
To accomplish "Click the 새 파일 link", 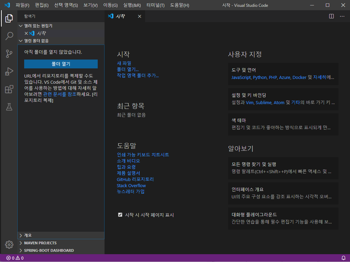I will (x=124, y=63).
